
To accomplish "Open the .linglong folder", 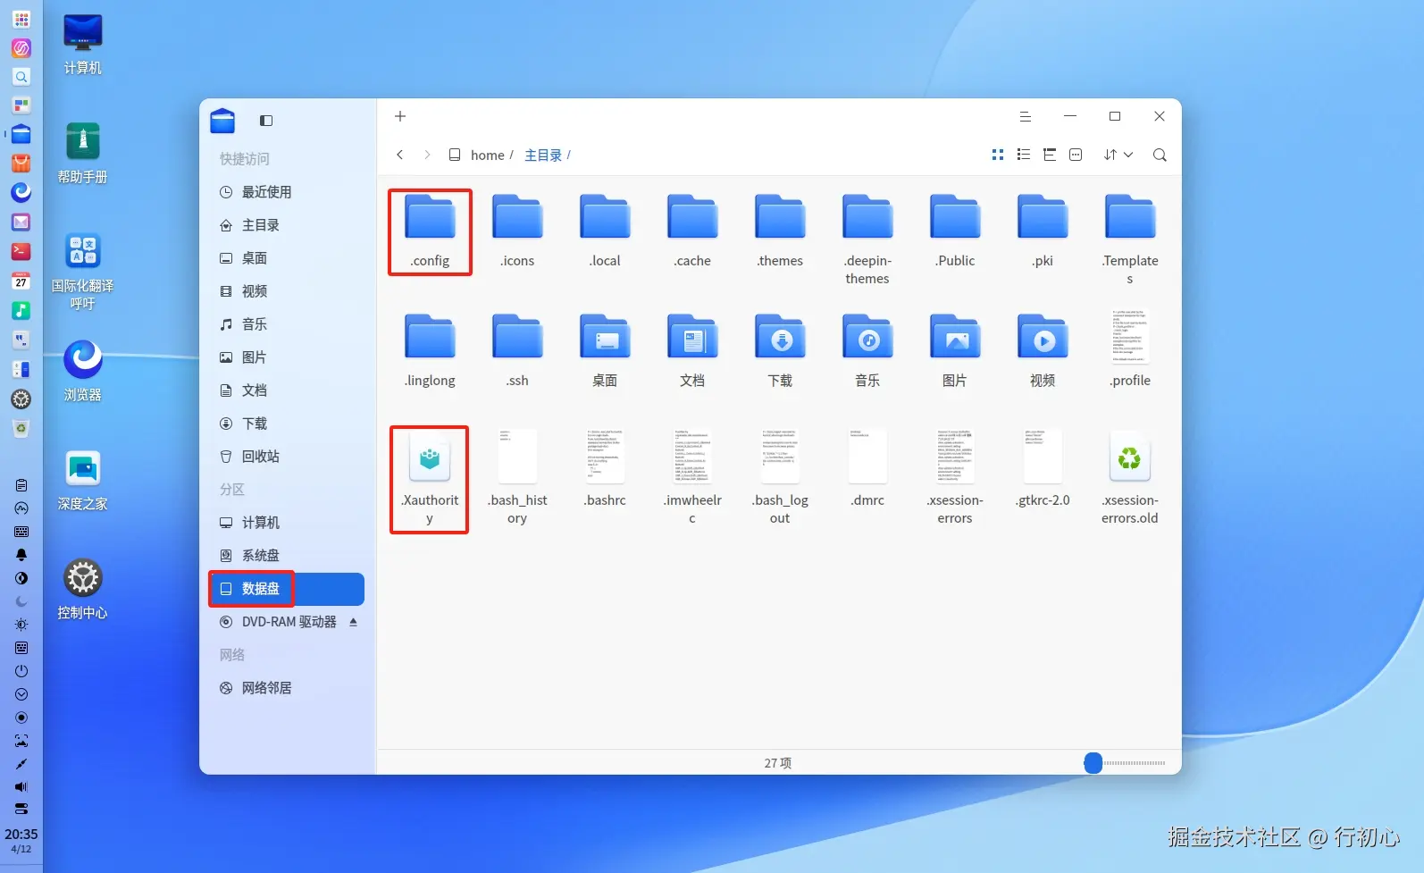I will point(430,350).
